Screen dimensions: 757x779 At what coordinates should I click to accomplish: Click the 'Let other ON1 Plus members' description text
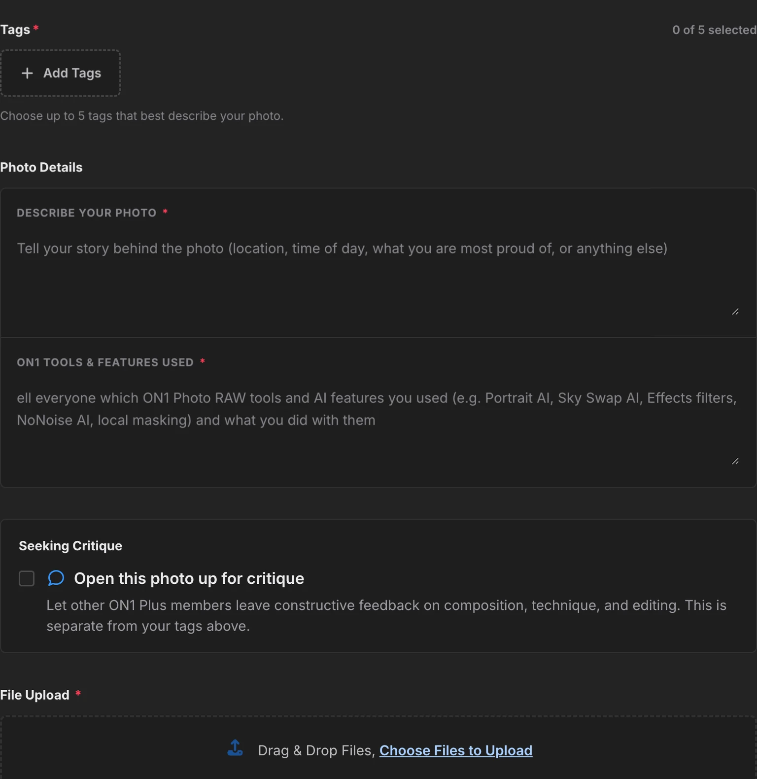(x=386, y=616)
